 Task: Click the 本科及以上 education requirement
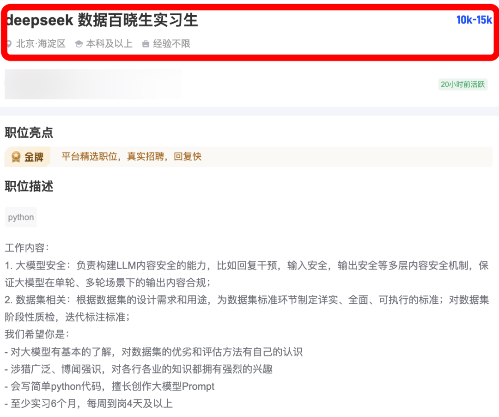(x=109, y=43)
